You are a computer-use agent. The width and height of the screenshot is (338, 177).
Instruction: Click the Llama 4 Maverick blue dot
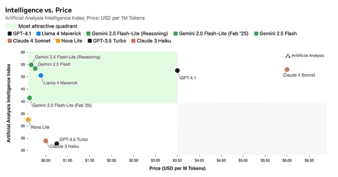pyautogui.click(x=41, y=75)
